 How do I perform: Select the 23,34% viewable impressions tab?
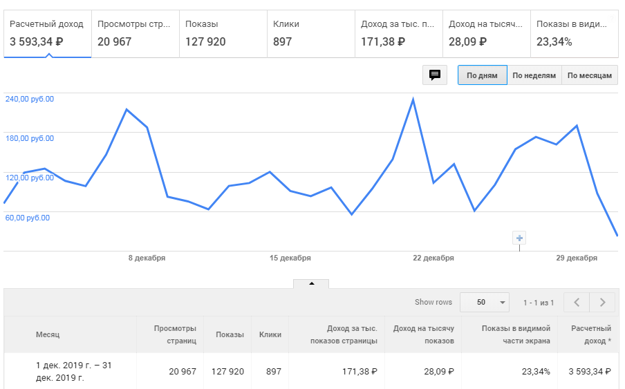tap(574, 32)
